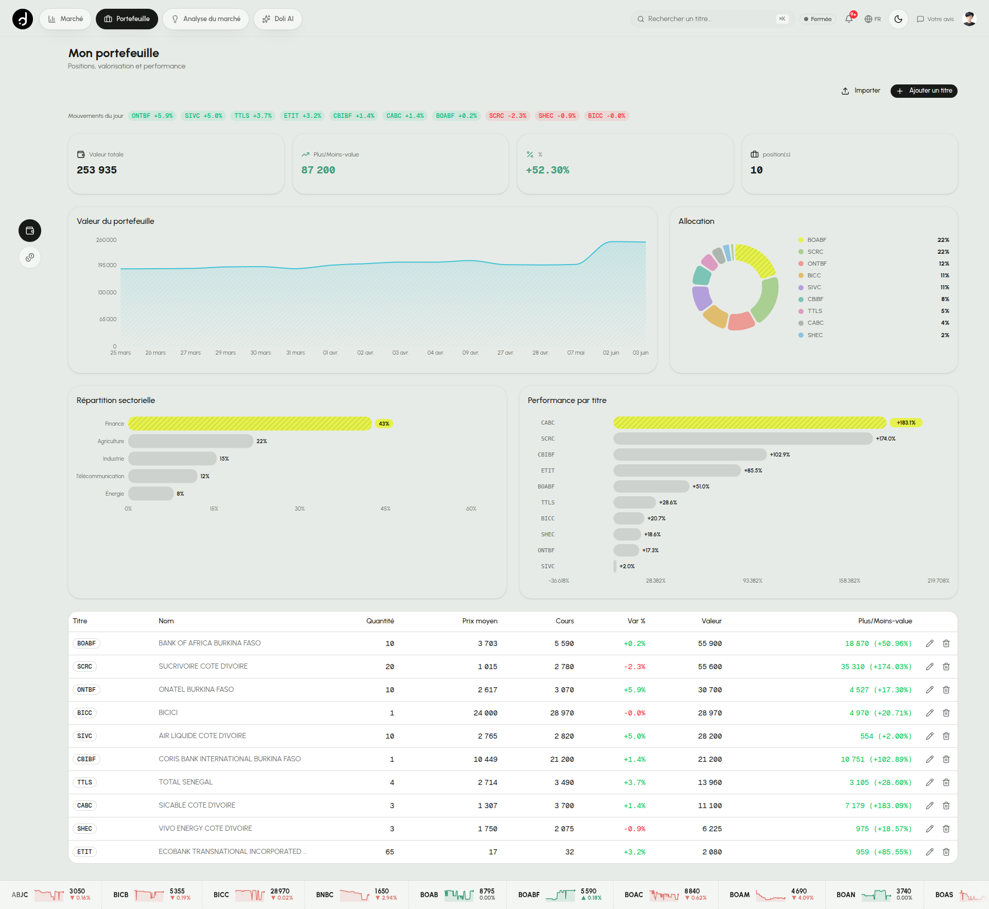989x909 pixels.
Task: Click the wallet icon in left sidebar
Action: tap(30, 231)
